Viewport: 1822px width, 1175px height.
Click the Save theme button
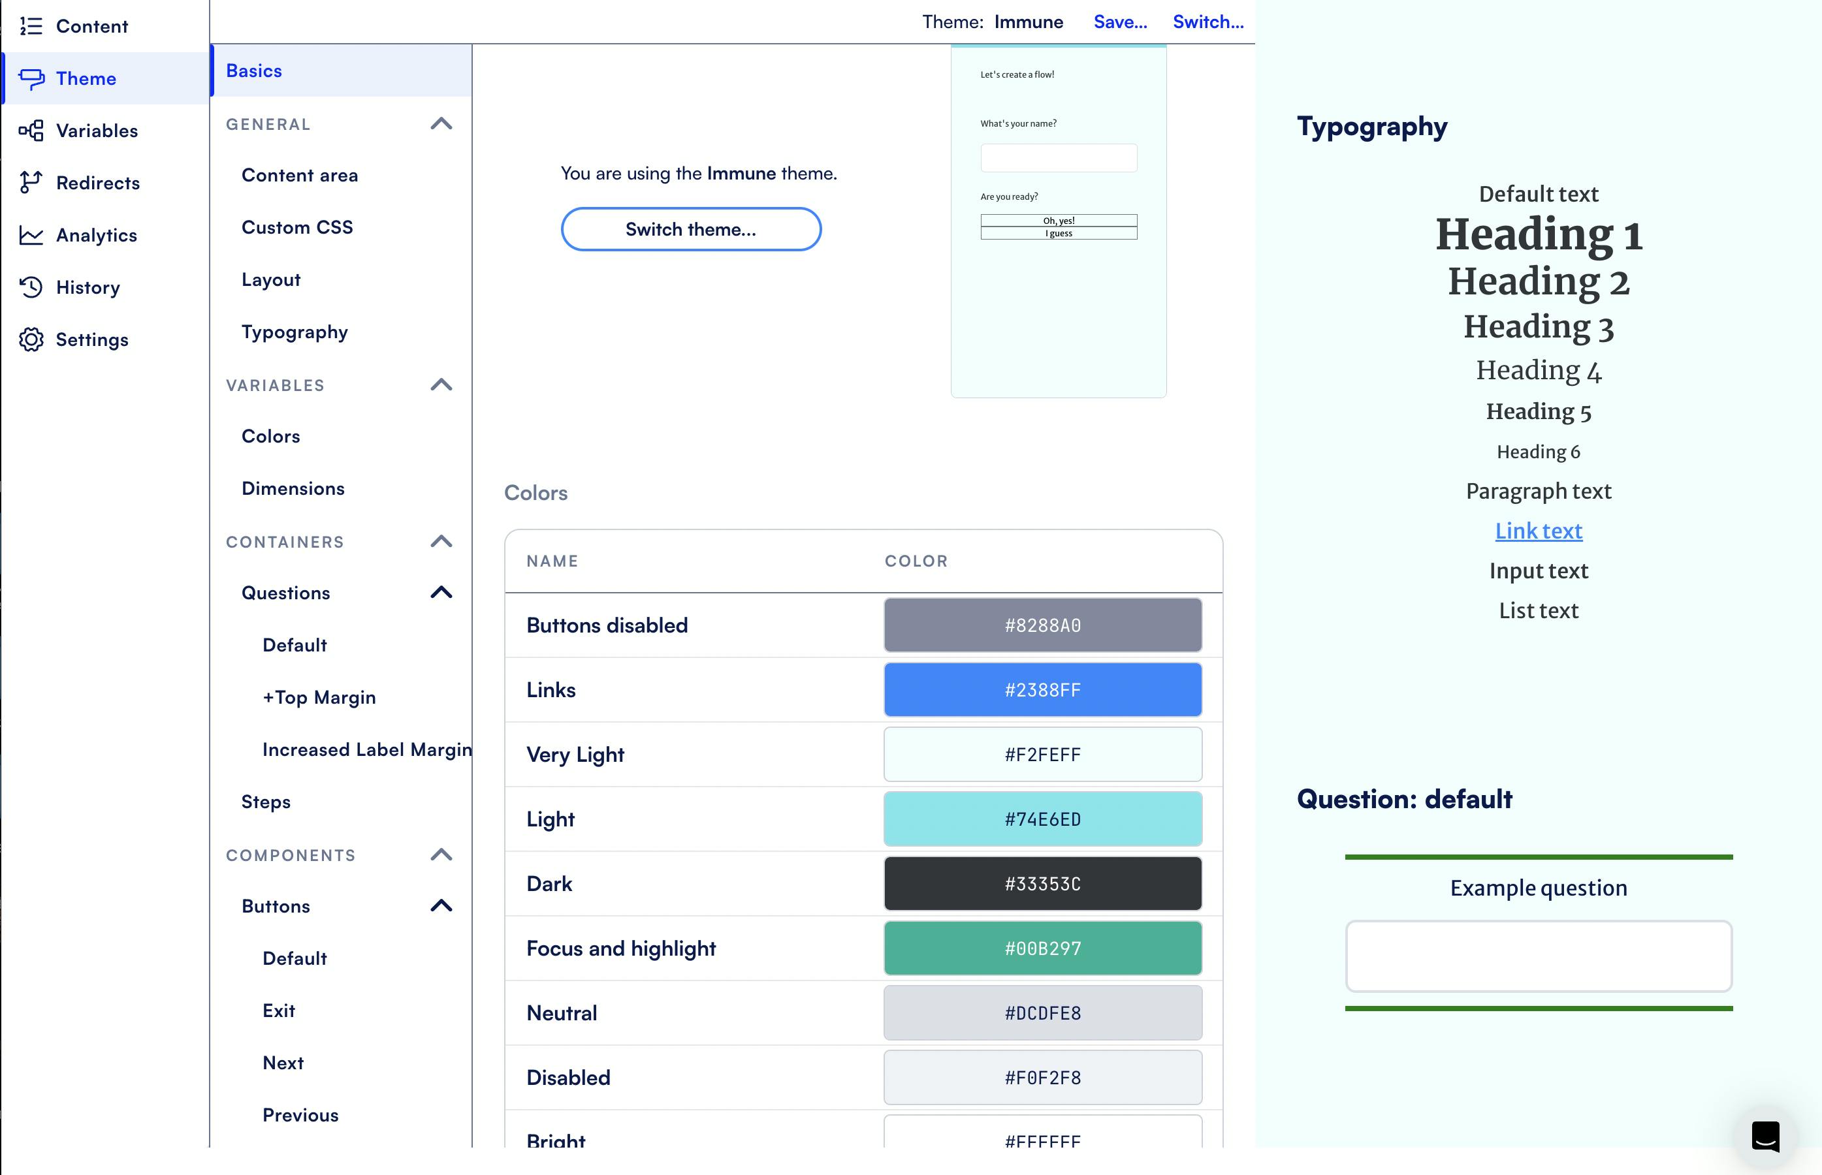click(x=1122, y=22)
